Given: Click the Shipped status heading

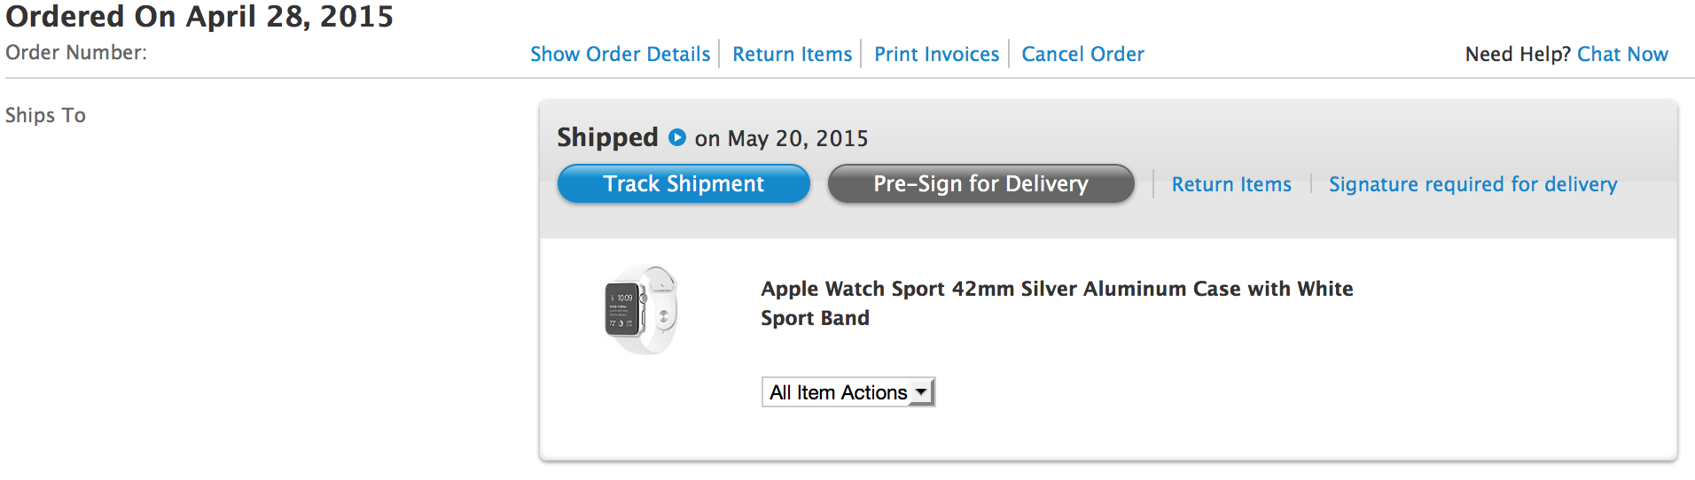Looking at the screenshot, I should (x=607, y=137).
